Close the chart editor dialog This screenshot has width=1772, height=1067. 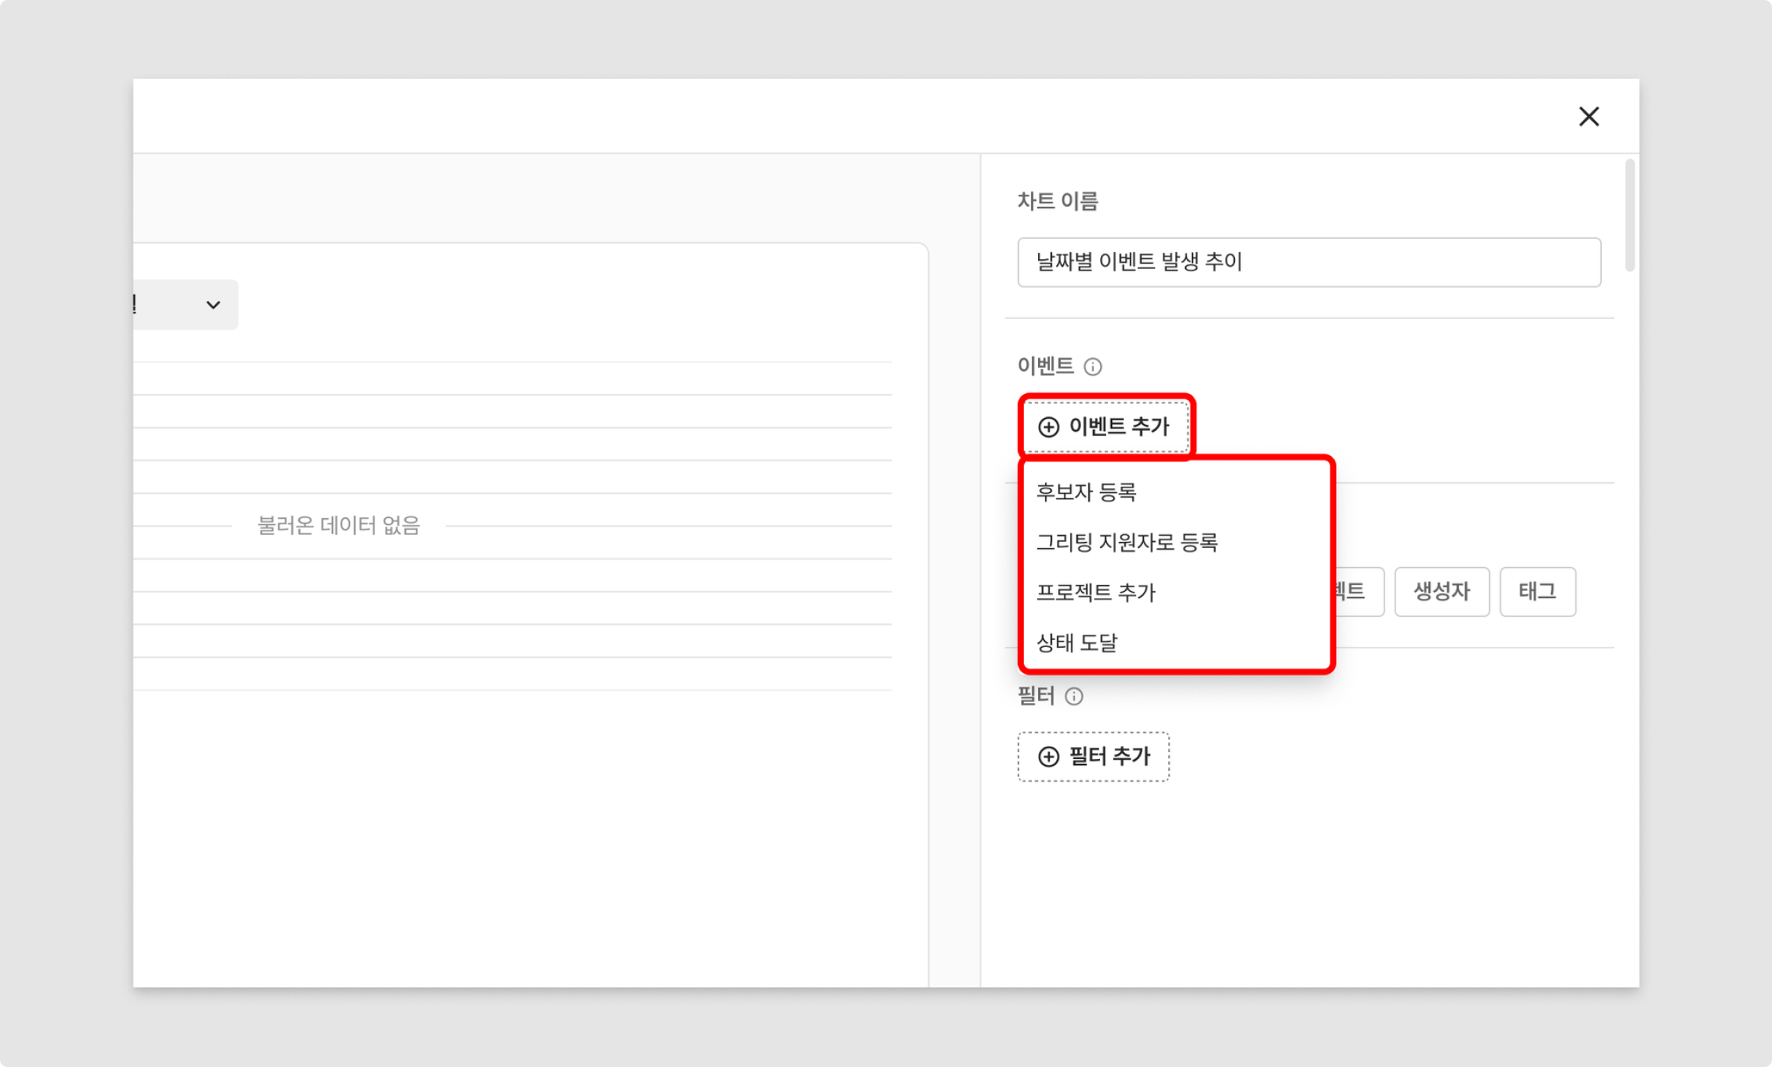click(x=1589, y=117)
